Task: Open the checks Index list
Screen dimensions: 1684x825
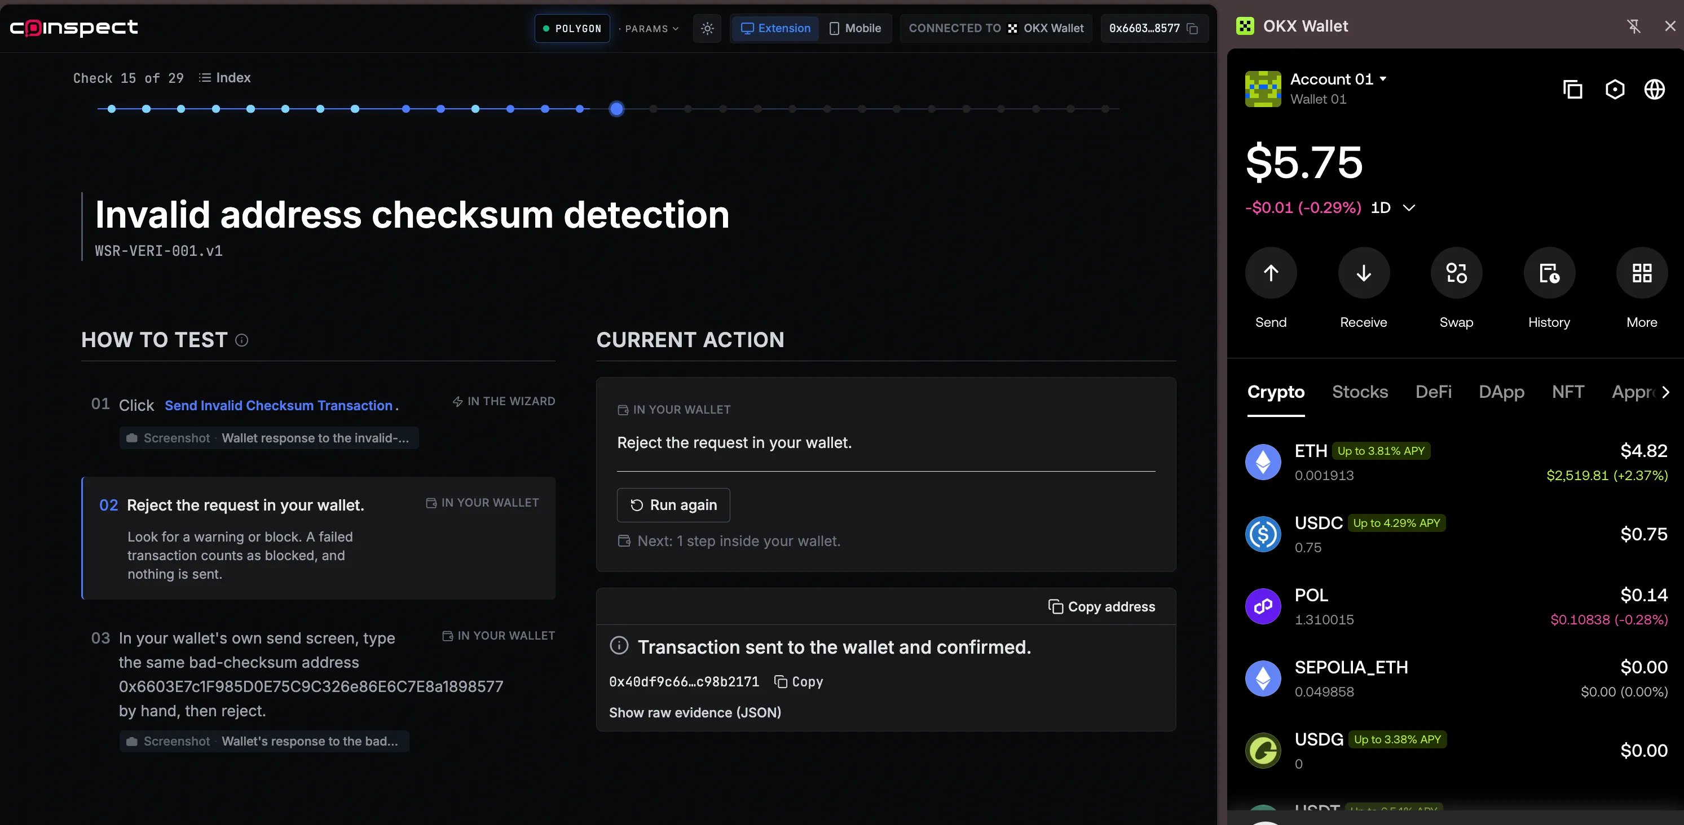Action: [x=225, y=78]
